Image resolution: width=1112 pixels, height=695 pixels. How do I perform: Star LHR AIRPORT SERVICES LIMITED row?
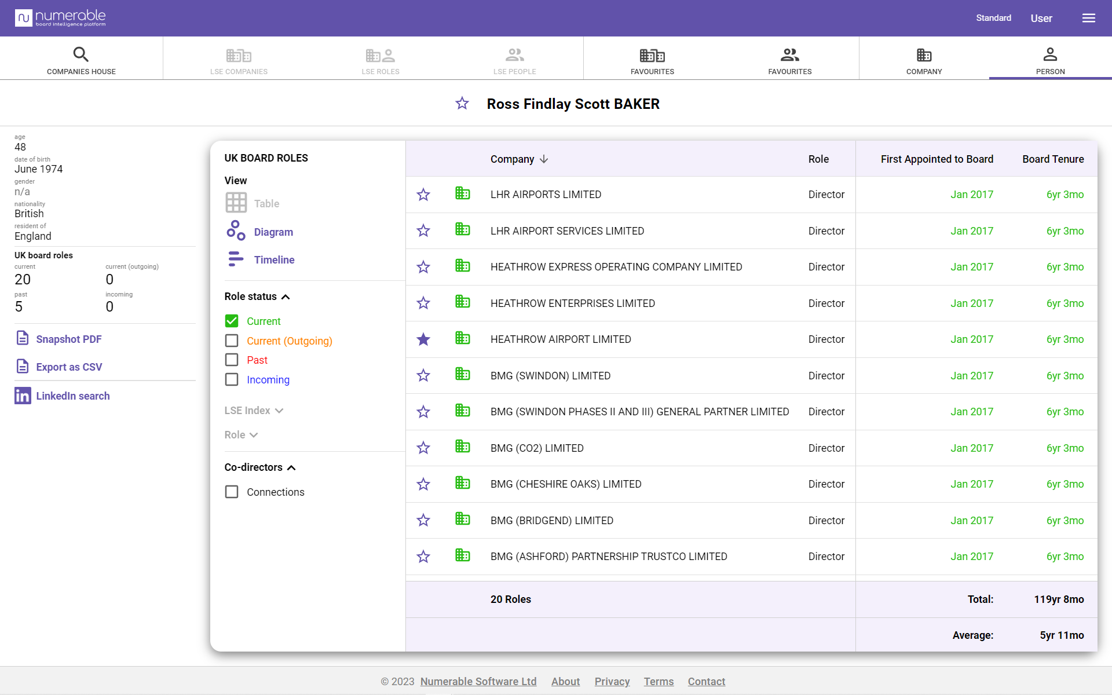pyautogui.click(x=423, y=231)
